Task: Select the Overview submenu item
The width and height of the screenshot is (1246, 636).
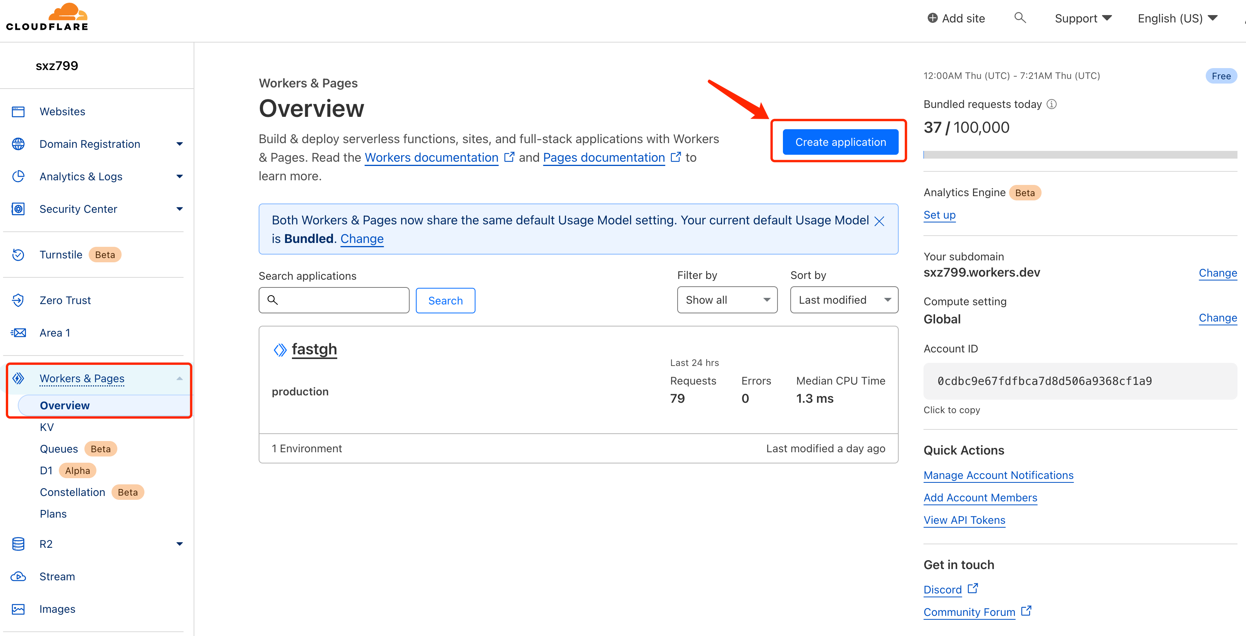Action: (x=65, y=405)
